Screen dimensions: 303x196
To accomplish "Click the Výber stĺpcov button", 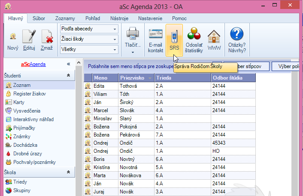I will coord(253,66).
